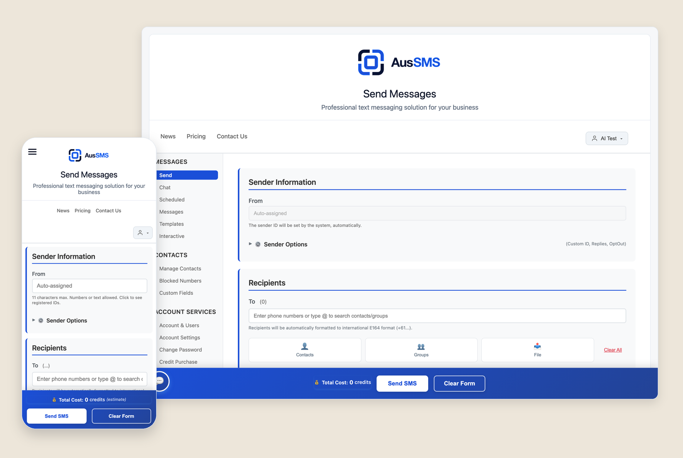Open Account & Users in the sidebar
This screenshot has width=683, height=458.
point(179,325)
